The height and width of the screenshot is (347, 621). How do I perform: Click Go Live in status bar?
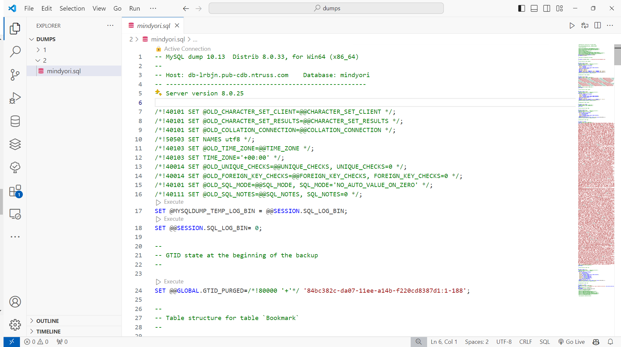point(571,342)
